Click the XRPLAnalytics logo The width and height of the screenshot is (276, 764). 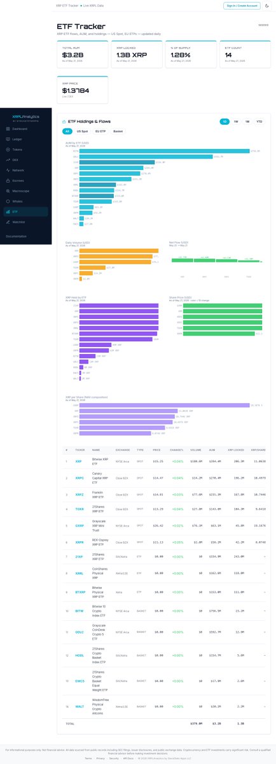[25, 117]
